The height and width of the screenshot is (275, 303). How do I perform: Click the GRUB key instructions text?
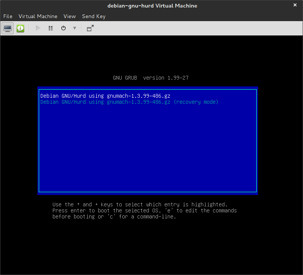144,210
